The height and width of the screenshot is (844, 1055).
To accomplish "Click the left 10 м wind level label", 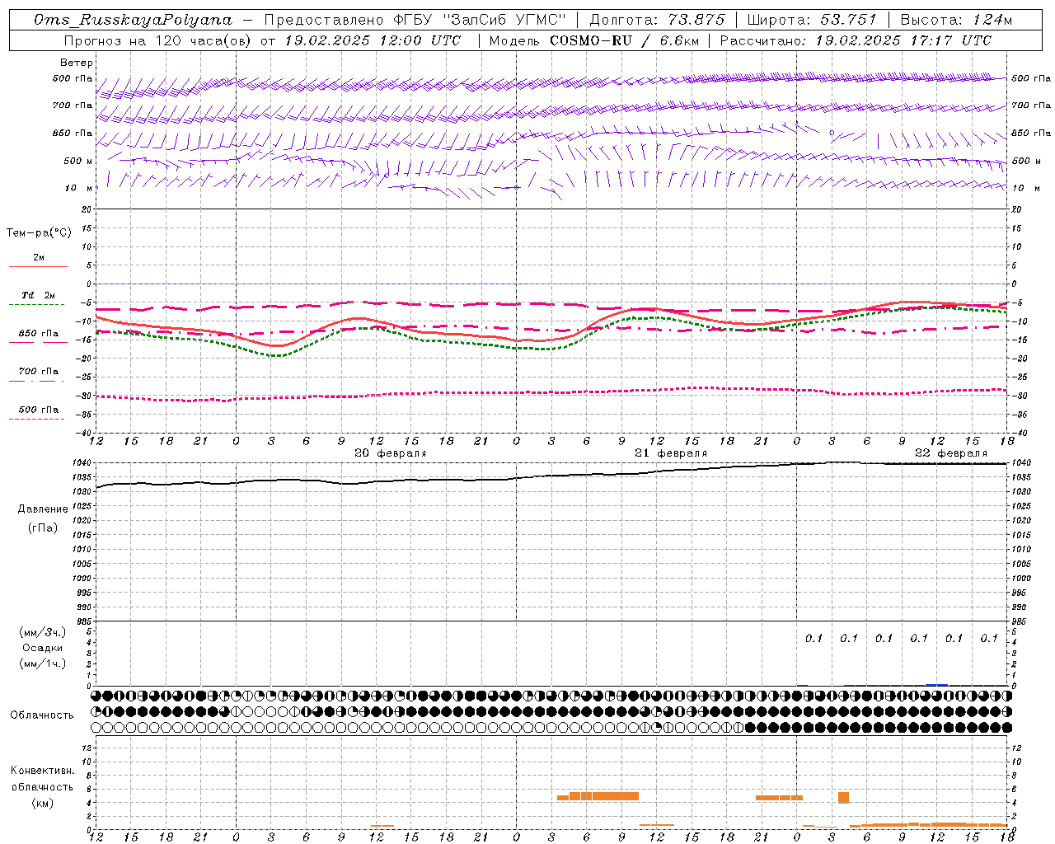I will [x=78, y=188].
